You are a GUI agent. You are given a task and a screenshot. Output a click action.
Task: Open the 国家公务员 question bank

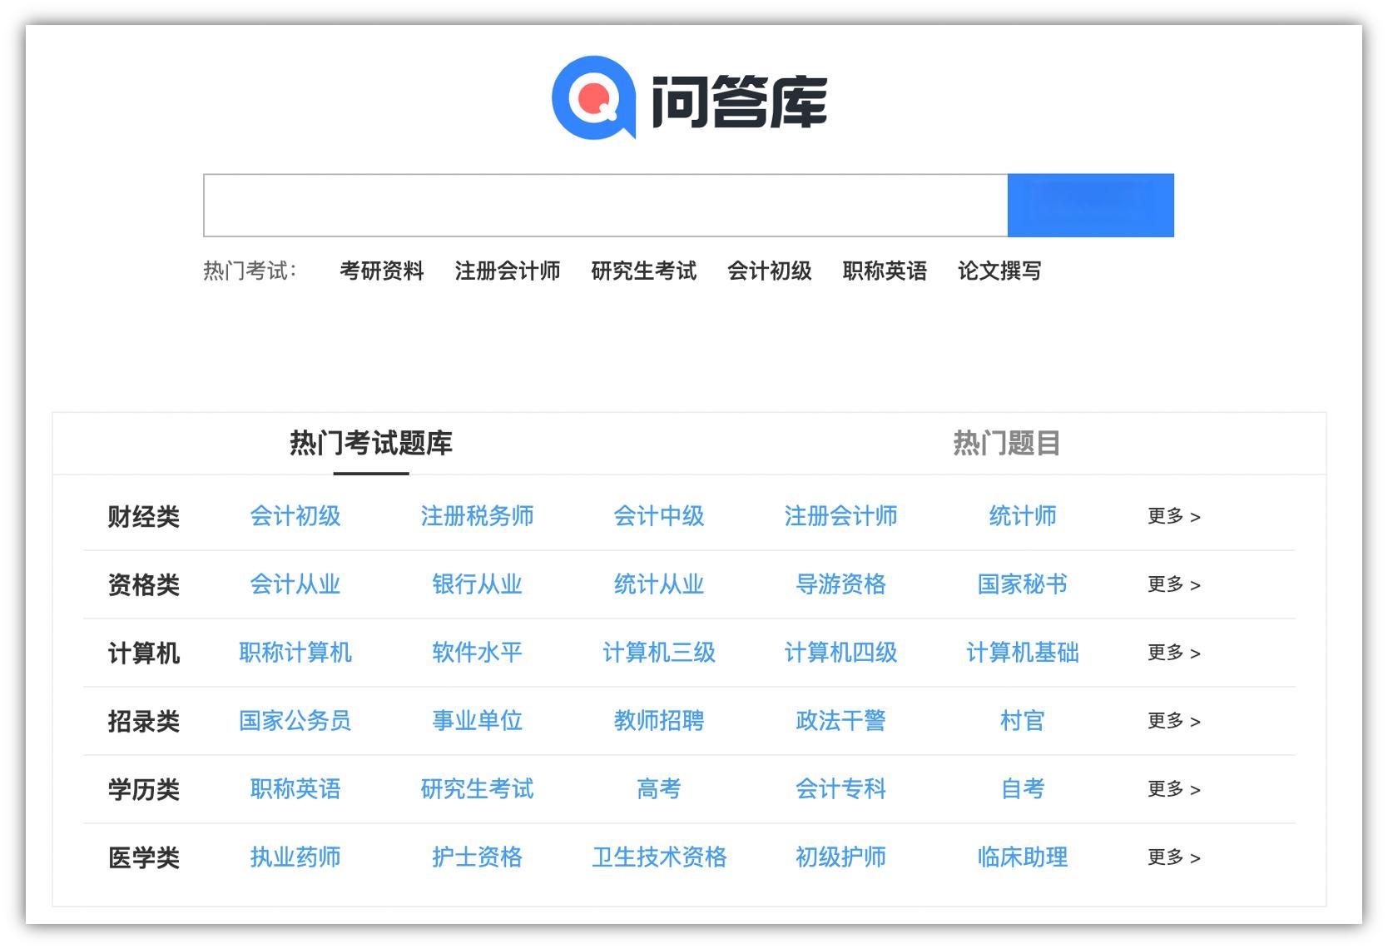pyautogui.click(x=295, y=721)
